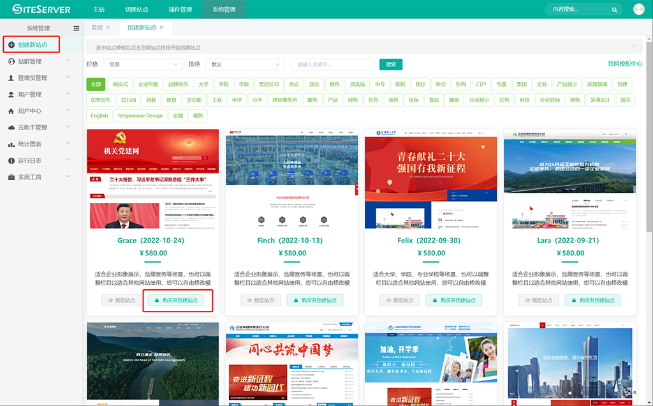
Task: Click the magnifier icon in top search
Action: point(614,10)
